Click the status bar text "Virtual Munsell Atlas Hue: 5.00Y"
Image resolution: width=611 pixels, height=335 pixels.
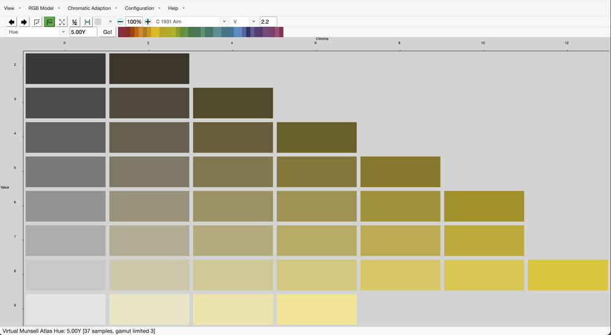coord(42,331)
